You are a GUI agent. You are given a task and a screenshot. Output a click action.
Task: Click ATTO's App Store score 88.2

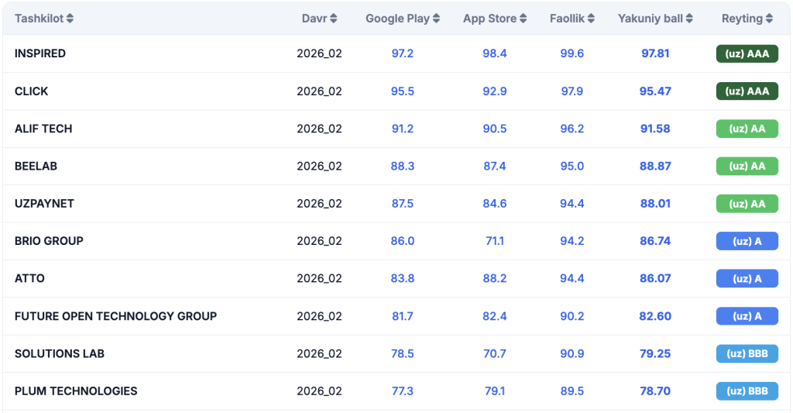click(x=495, y=278)
